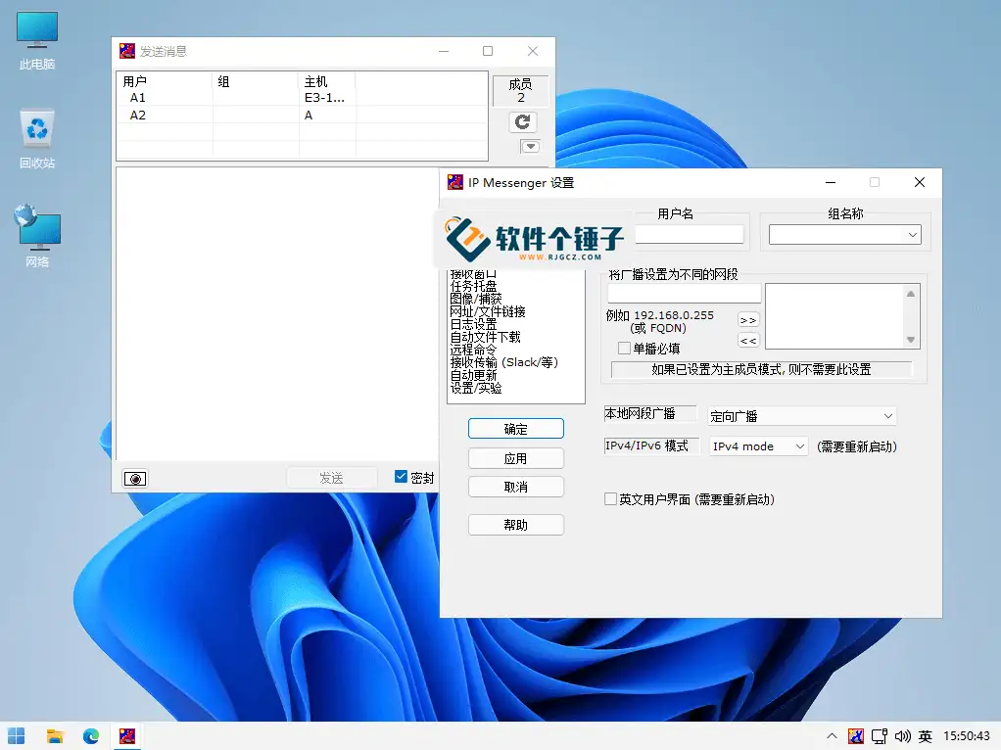Click the 发送 send button

pos(331,478)
